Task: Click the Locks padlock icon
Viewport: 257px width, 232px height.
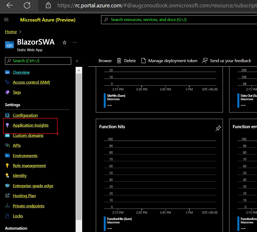Action: click(7, 216)
